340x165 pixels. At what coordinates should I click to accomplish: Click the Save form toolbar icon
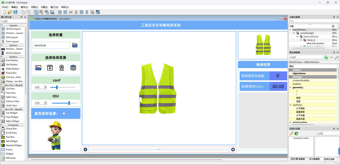16,12
